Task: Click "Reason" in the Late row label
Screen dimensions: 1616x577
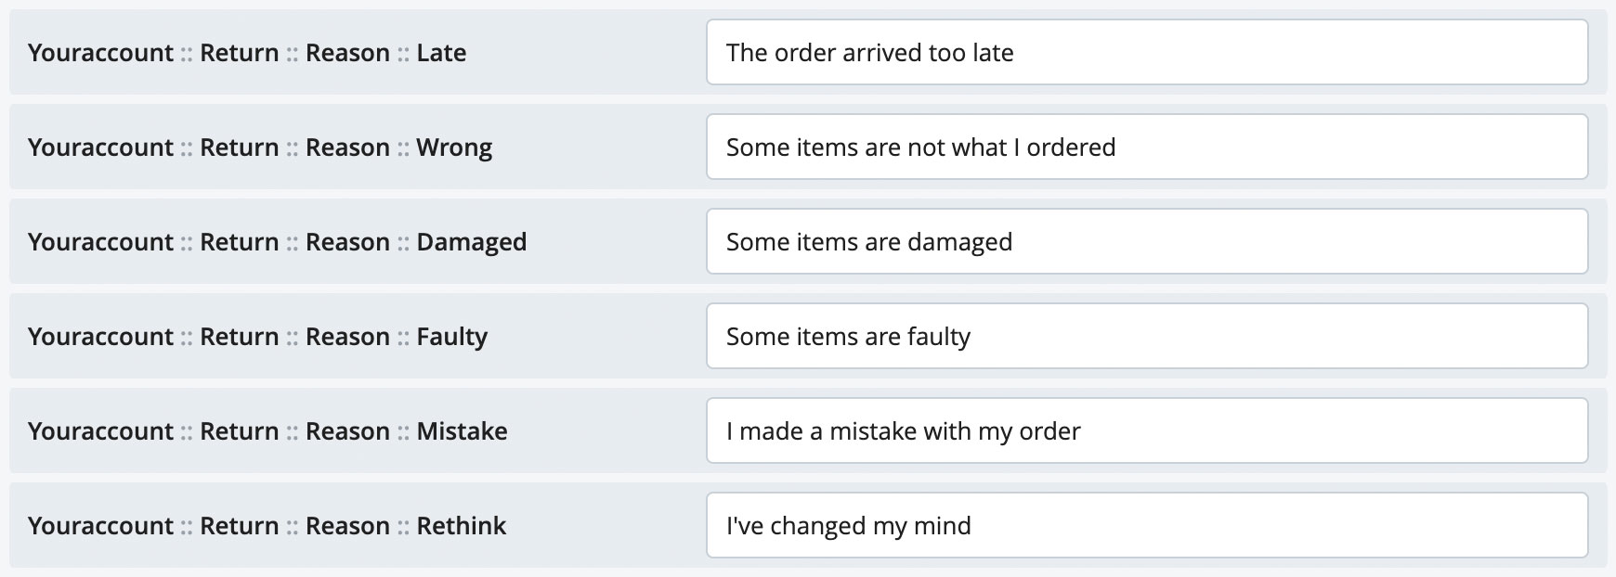Action: [347, 53]
